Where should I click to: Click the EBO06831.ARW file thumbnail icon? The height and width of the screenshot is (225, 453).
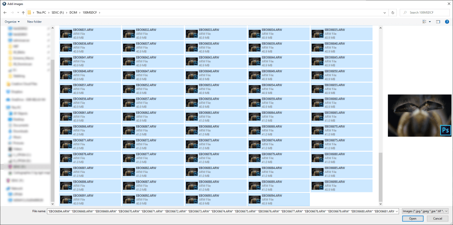pos(66,34)
